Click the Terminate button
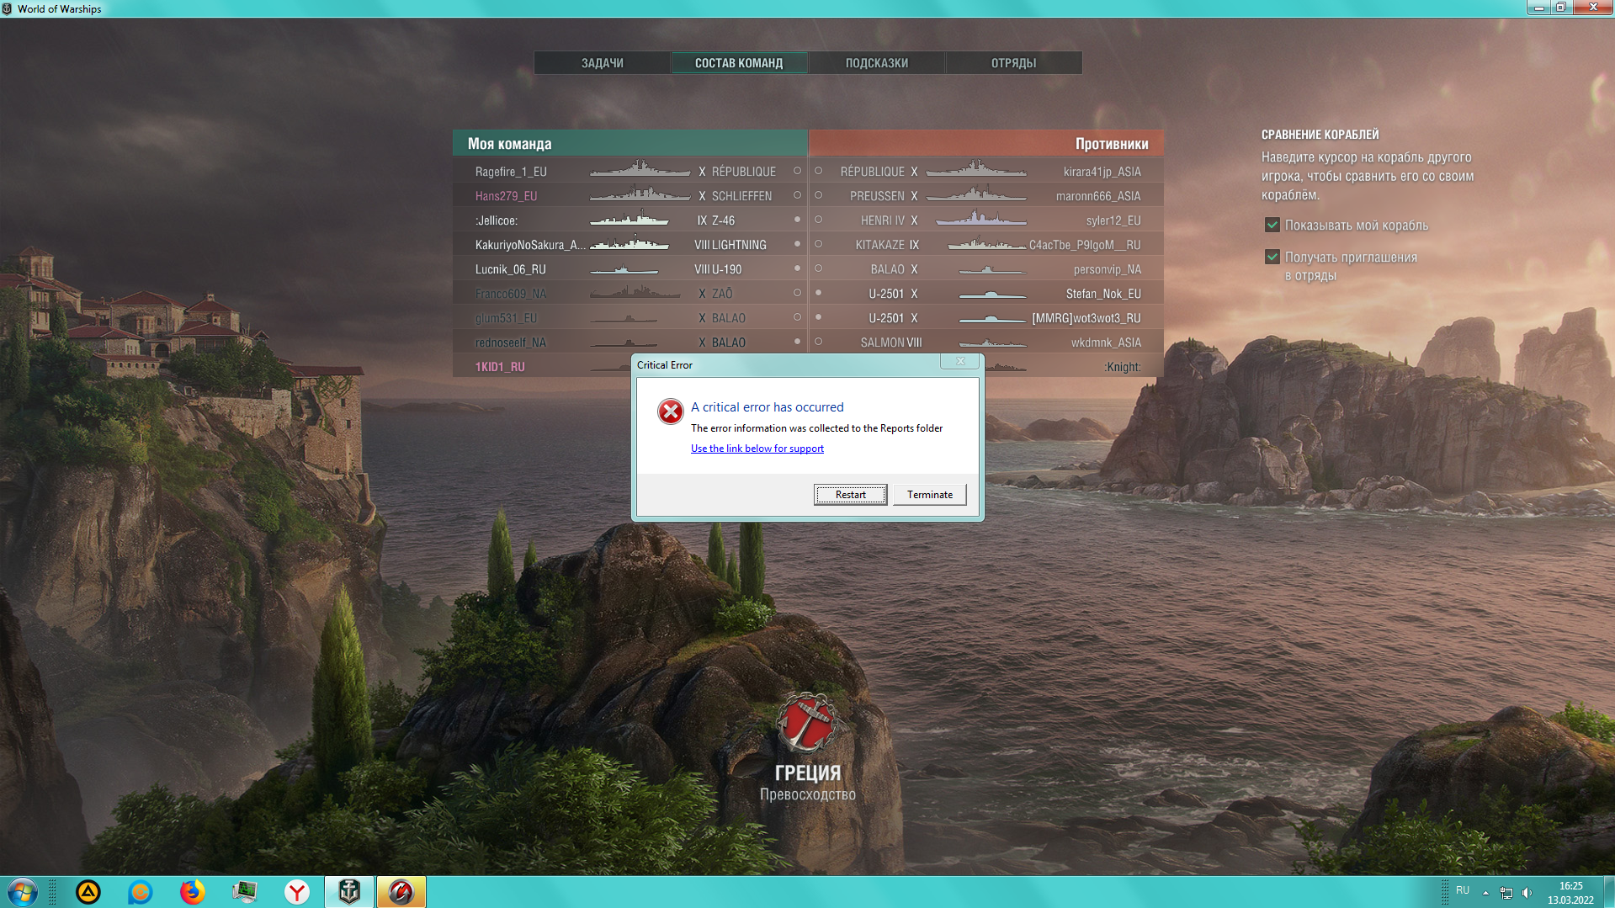1615x908 pixels. pos(930,495)
